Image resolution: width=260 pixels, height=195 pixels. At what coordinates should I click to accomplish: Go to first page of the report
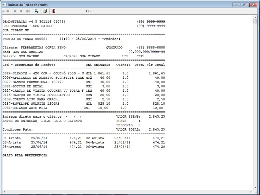point(7,11)
